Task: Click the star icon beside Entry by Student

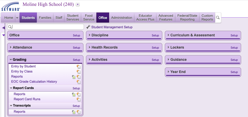Action: pyautogui.click(x=79, y=67)
